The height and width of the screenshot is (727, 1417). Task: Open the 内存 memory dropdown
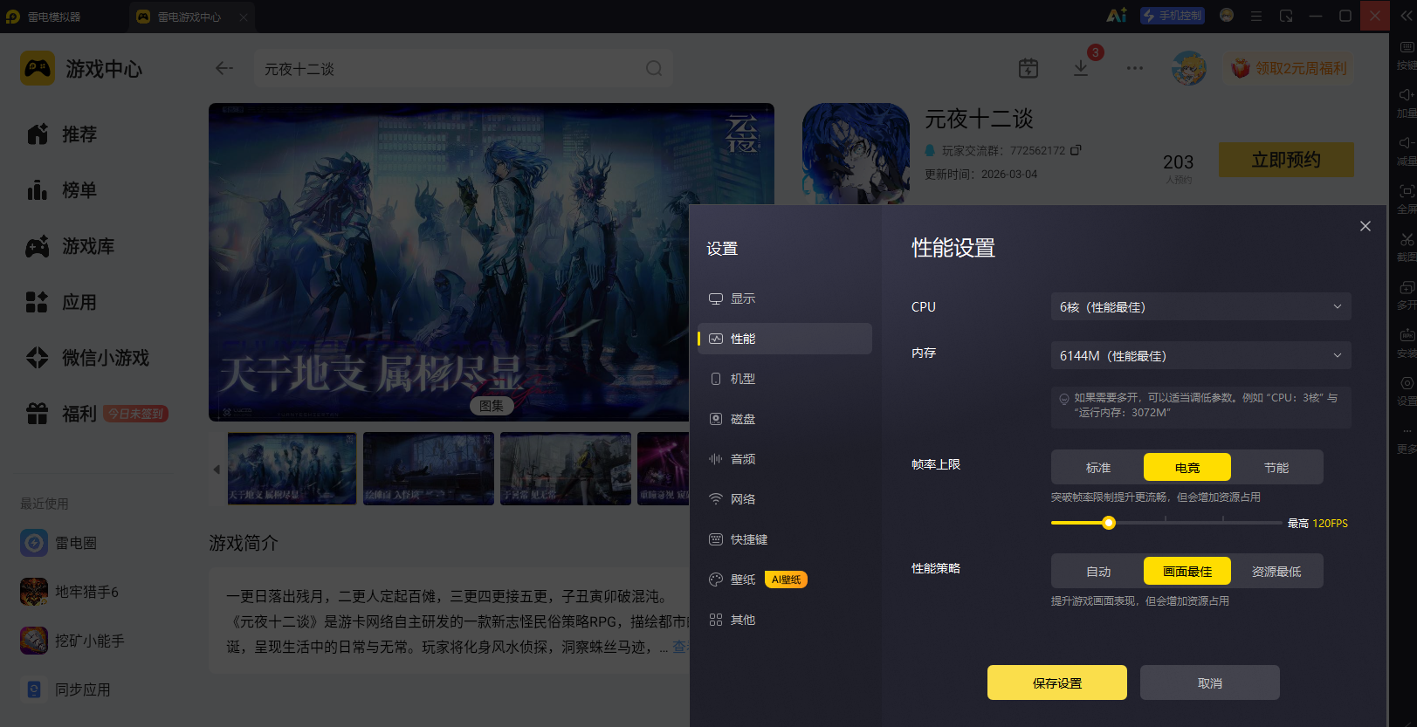(x=1201, y=355)
